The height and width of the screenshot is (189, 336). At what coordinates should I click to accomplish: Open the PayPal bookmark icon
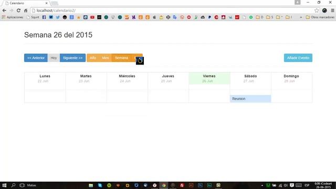click(x=209, y=17)
